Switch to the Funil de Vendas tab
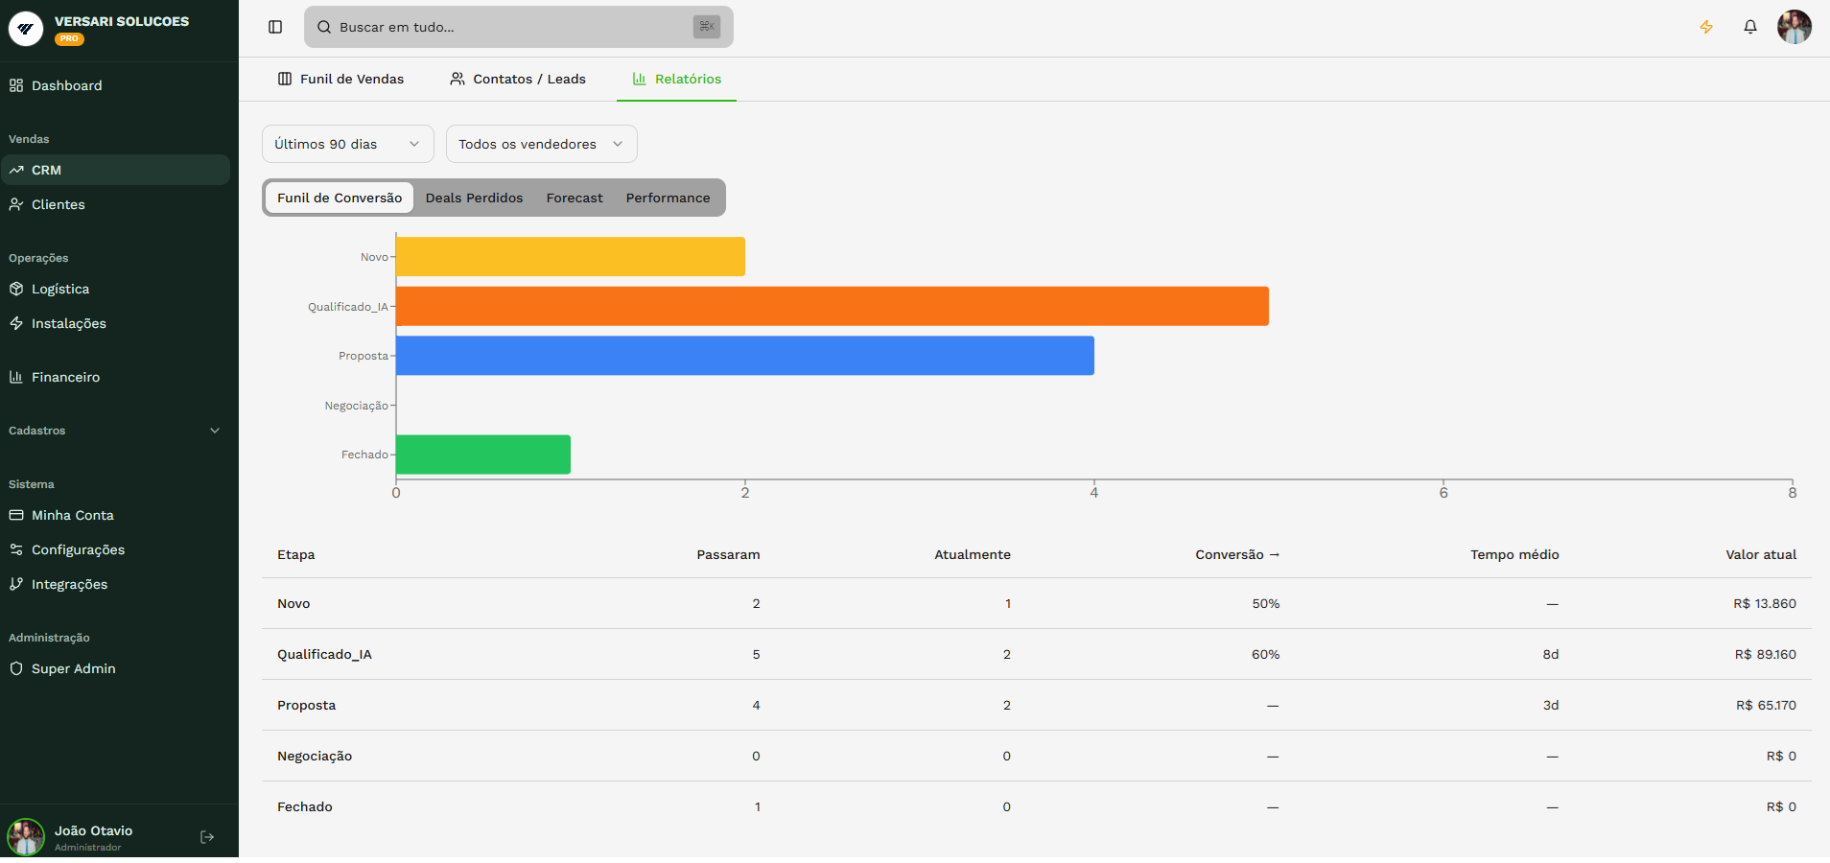The image size is (1830, 863). coord(340,79)
